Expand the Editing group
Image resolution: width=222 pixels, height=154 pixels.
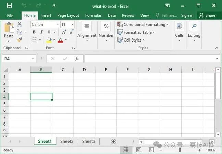[x=194, y=32]
